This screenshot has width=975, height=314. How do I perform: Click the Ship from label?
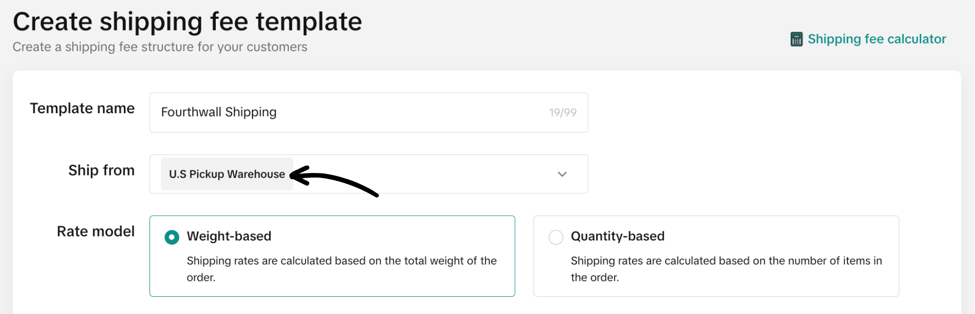pyautogui.click(x=102, y=170)
